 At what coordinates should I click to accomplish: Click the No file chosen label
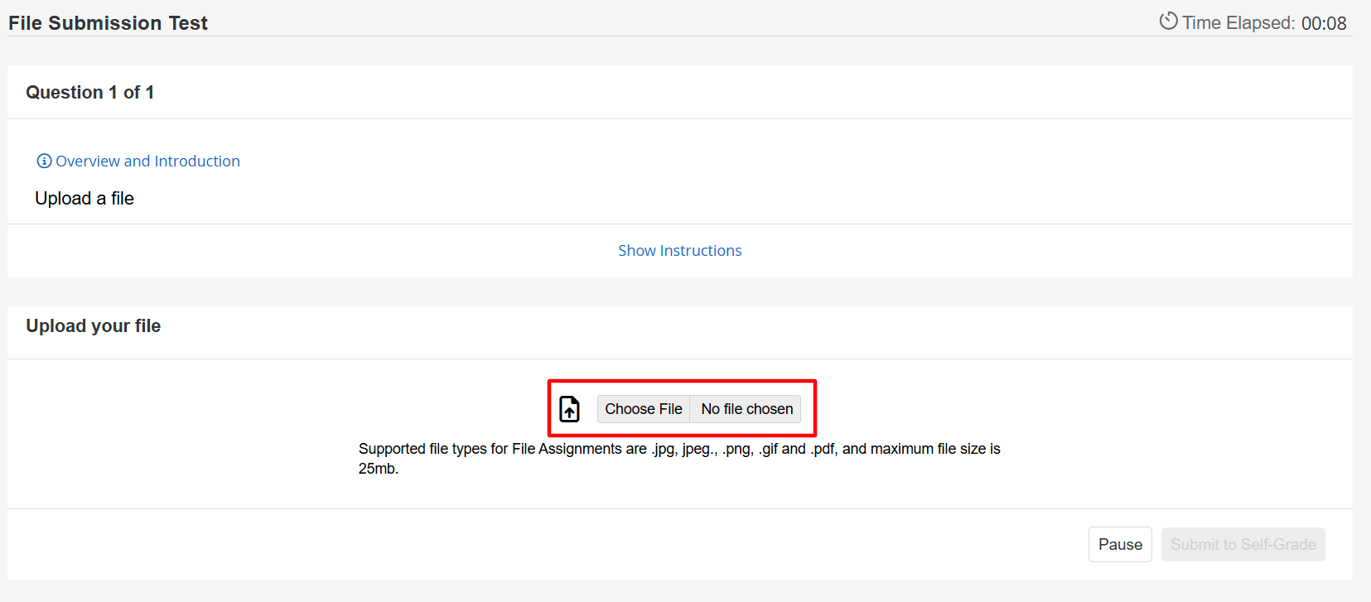746,409
